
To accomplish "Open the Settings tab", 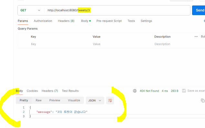I will [146, 21].
